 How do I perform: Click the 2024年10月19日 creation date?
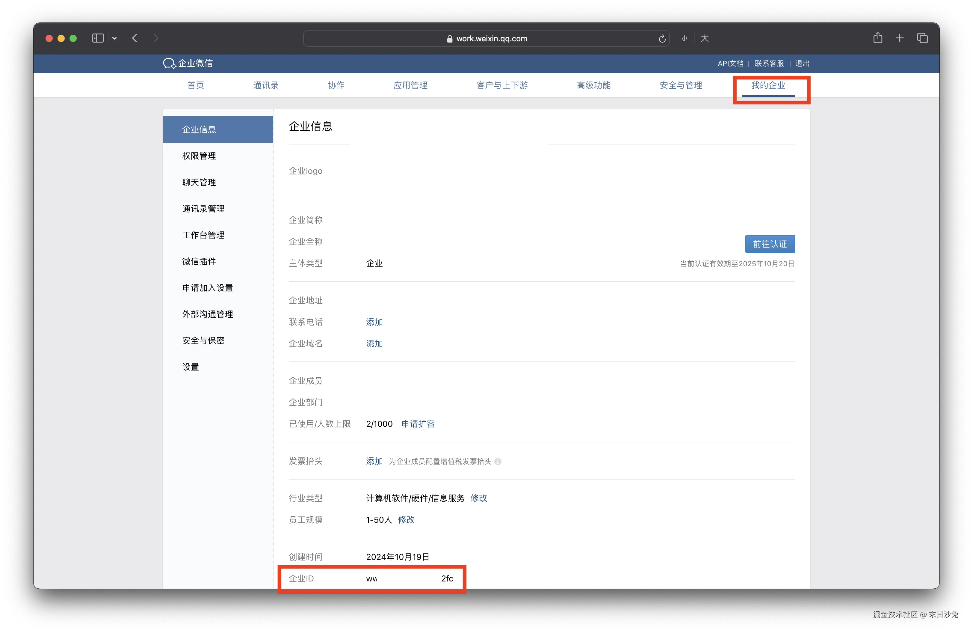[398, 557]
